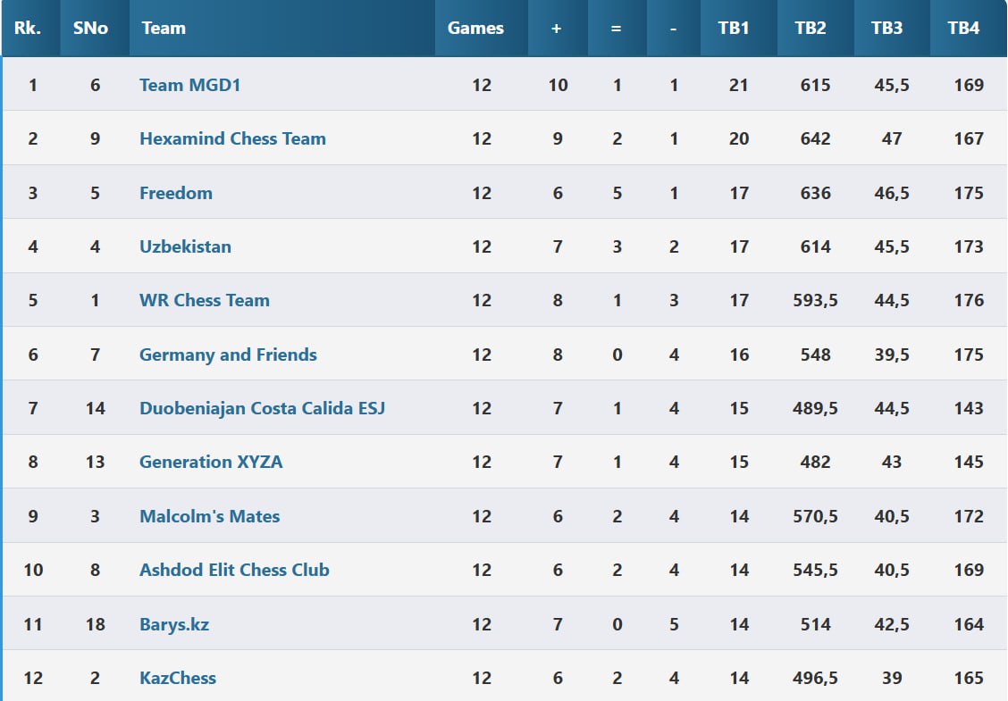Screen dimensions: 1008x701
Task: Click Ashdod Elit Chess Club link
Action: [235, 570]
